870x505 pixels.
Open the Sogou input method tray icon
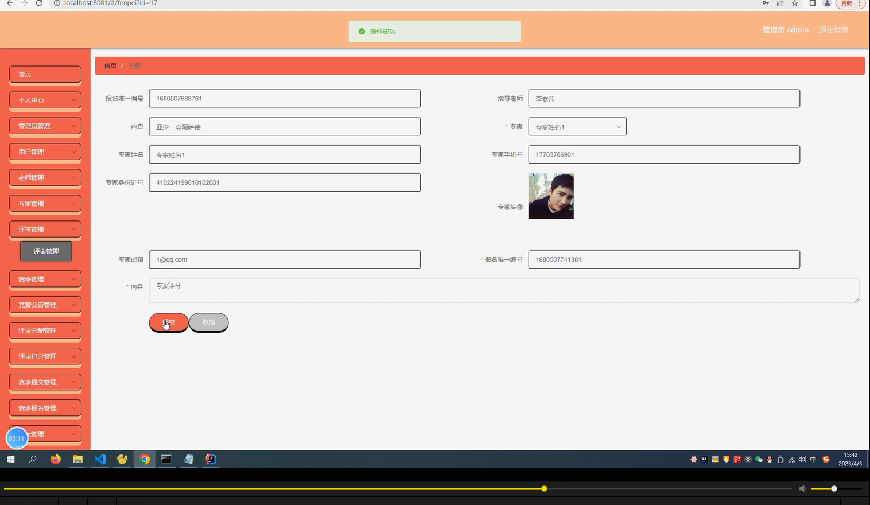(x=826, y=459)
